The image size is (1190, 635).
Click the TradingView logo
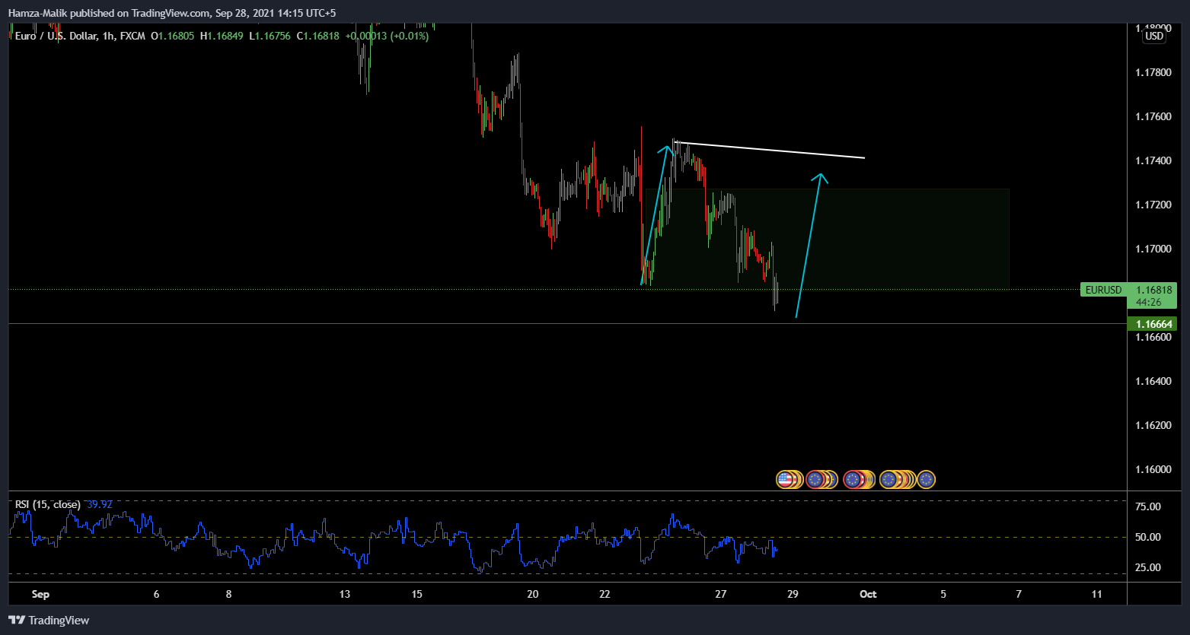(49, 621)
